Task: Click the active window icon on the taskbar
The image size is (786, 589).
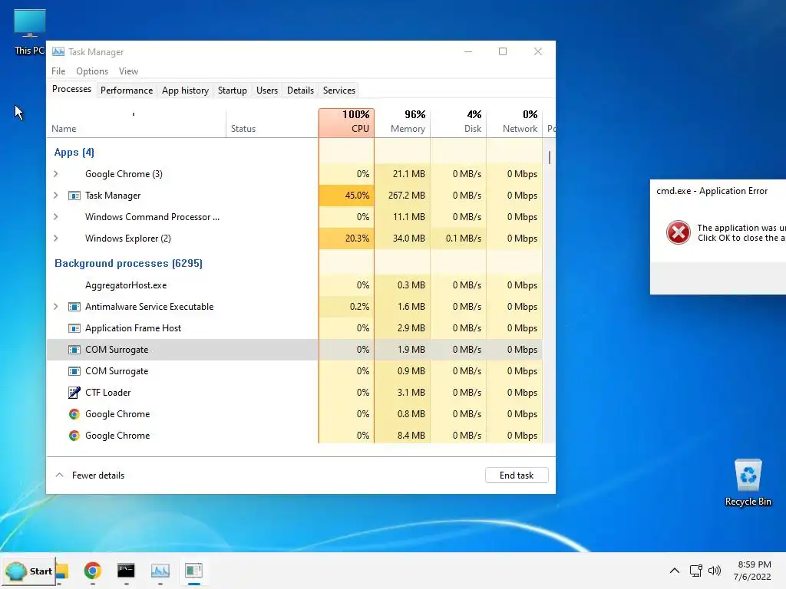Action: coord(193,571)
